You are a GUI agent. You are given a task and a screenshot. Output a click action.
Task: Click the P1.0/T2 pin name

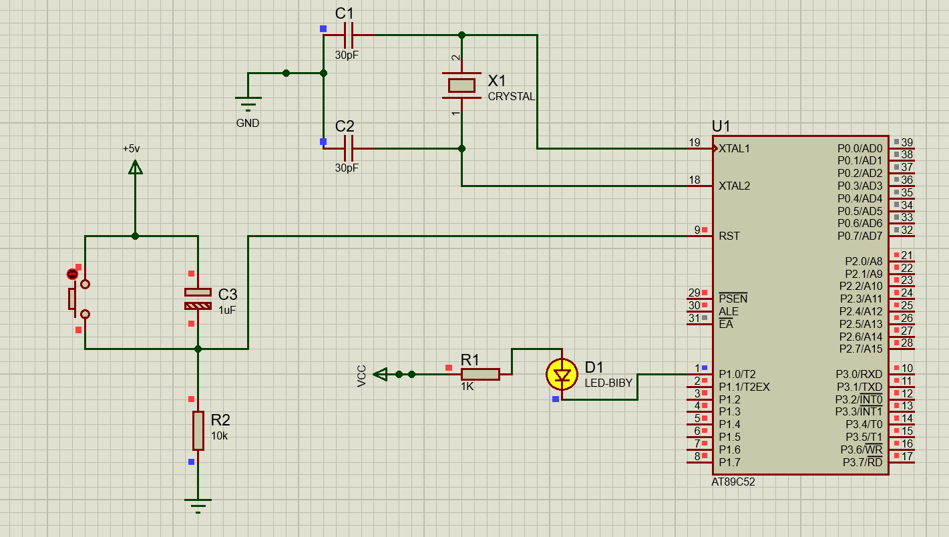click(x=737, y=374)
